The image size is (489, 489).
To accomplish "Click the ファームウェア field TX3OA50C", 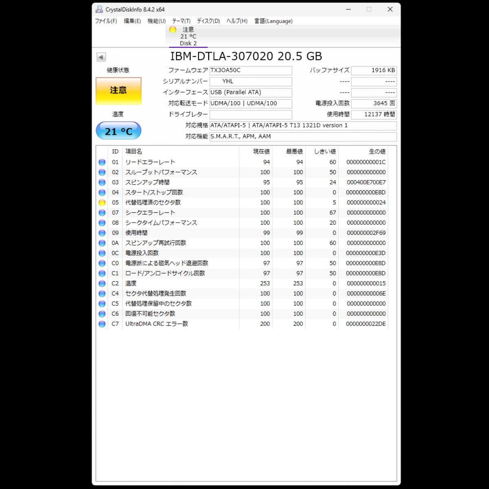I will tap(251, 70).
